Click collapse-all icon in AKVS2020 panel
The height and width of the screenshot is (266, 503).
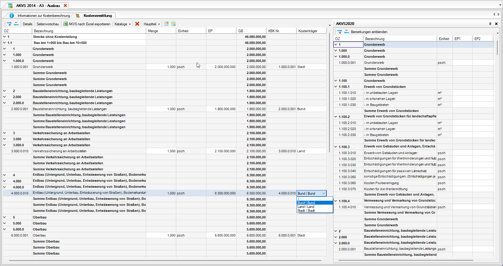(x=347, y=32)
